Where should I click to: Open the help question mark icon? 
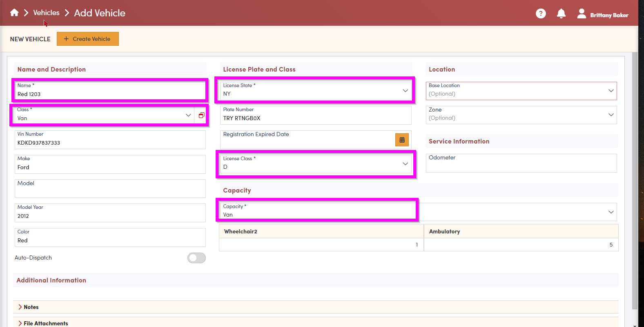pyautogui.click(x=541, y=13)
